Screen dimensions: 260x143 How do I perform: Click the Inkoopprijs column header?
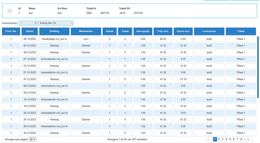click(x=143, y=31)
